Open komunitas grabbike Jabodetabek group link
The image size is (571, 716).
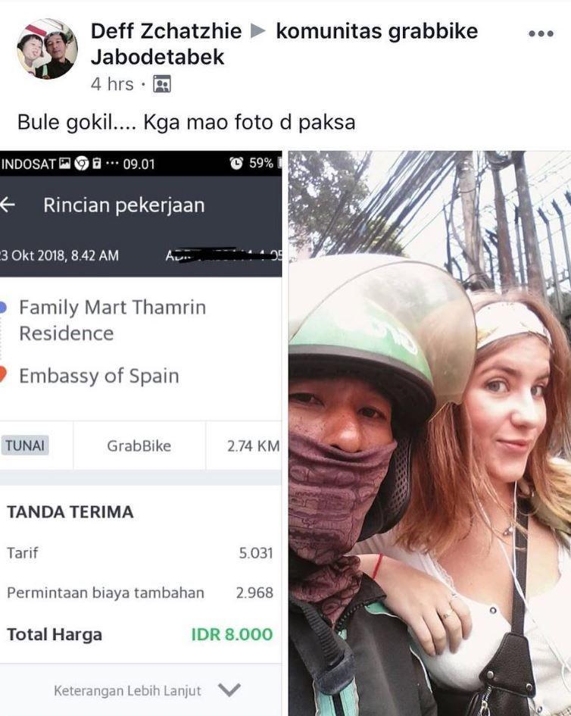tap(284, 44)
